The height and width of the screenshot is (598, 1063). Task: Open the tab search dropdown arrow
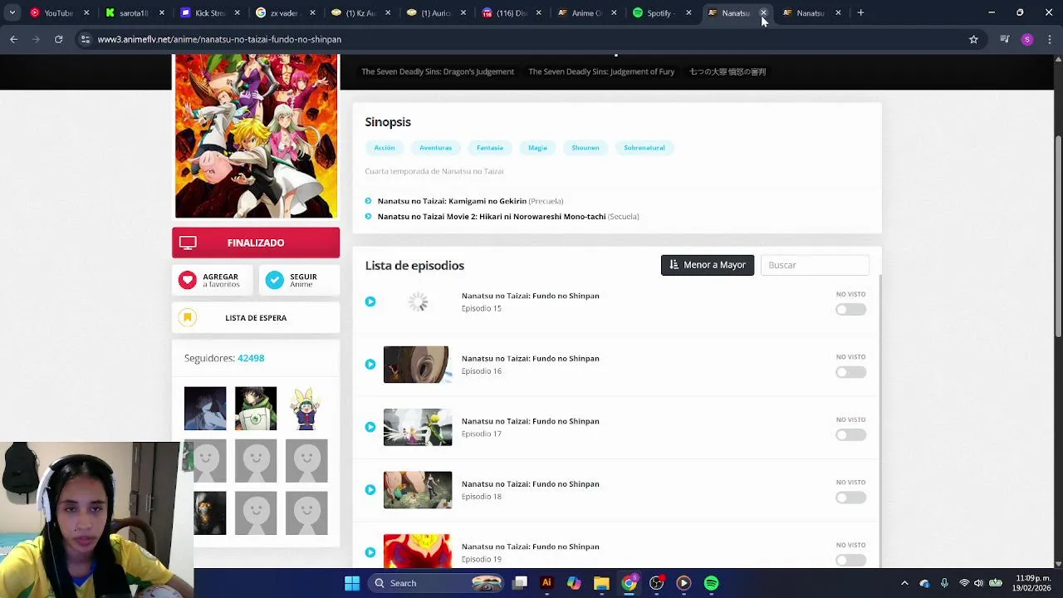coord(12,12)
